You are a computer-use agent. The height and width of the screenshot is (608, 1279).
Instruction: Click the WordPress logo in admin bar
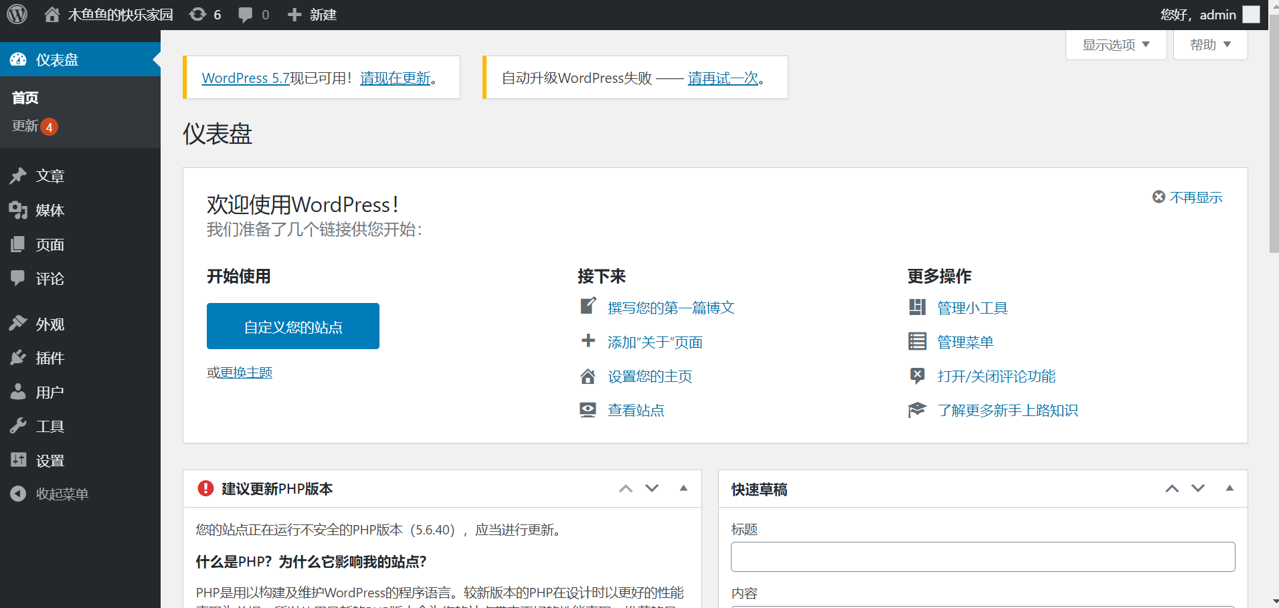click(x=17, y=14)
